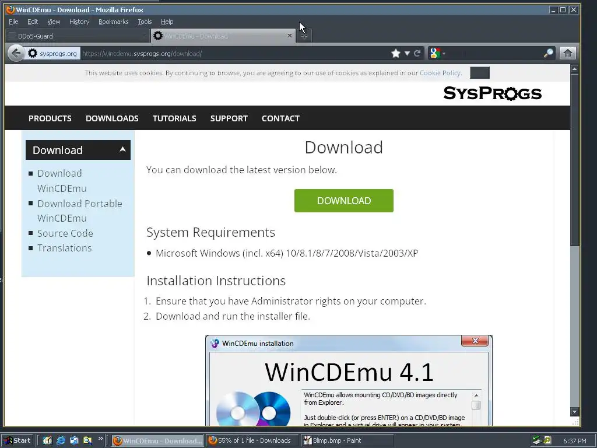The width and height of the screenshot is (597, 448).
Task: Click the green DOWNLOAD button
Action: 344,201
